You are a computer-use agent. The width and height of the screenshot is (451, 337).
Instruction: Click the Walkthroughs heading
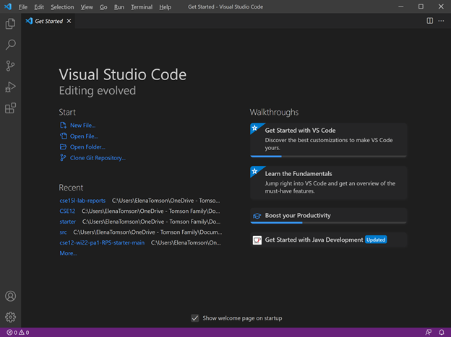(274, 112)
